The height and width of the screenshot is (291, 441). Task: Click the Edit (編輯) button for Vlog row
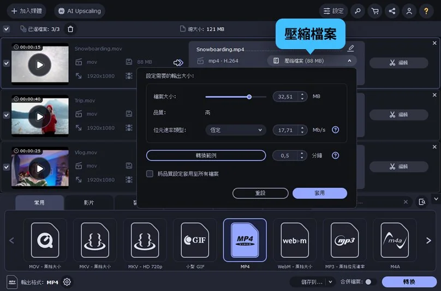[399, 167]
